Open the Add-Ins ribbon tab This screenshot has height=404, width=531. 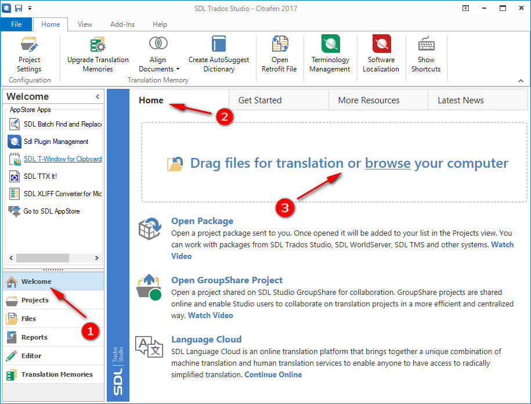click(x=122, y=24)
